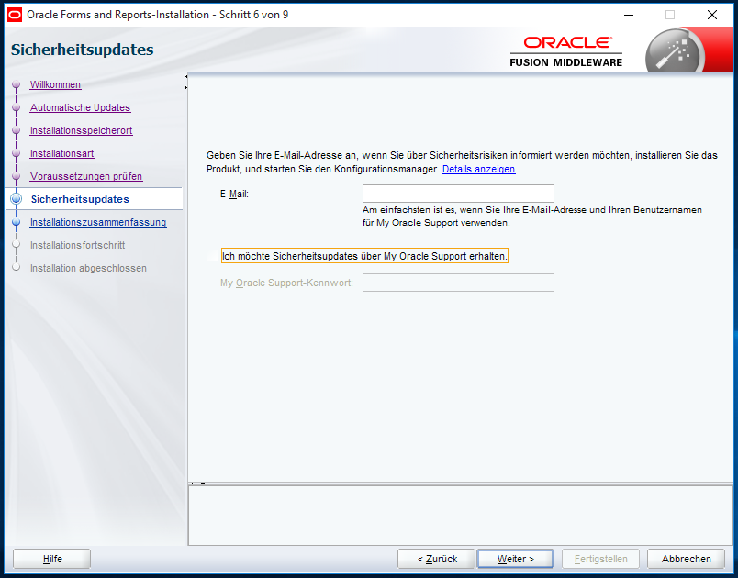Click the Installationsspeicherort step bullet icon
The height and width of the screenshot is (578, 738).
click(x=17, y=130)
